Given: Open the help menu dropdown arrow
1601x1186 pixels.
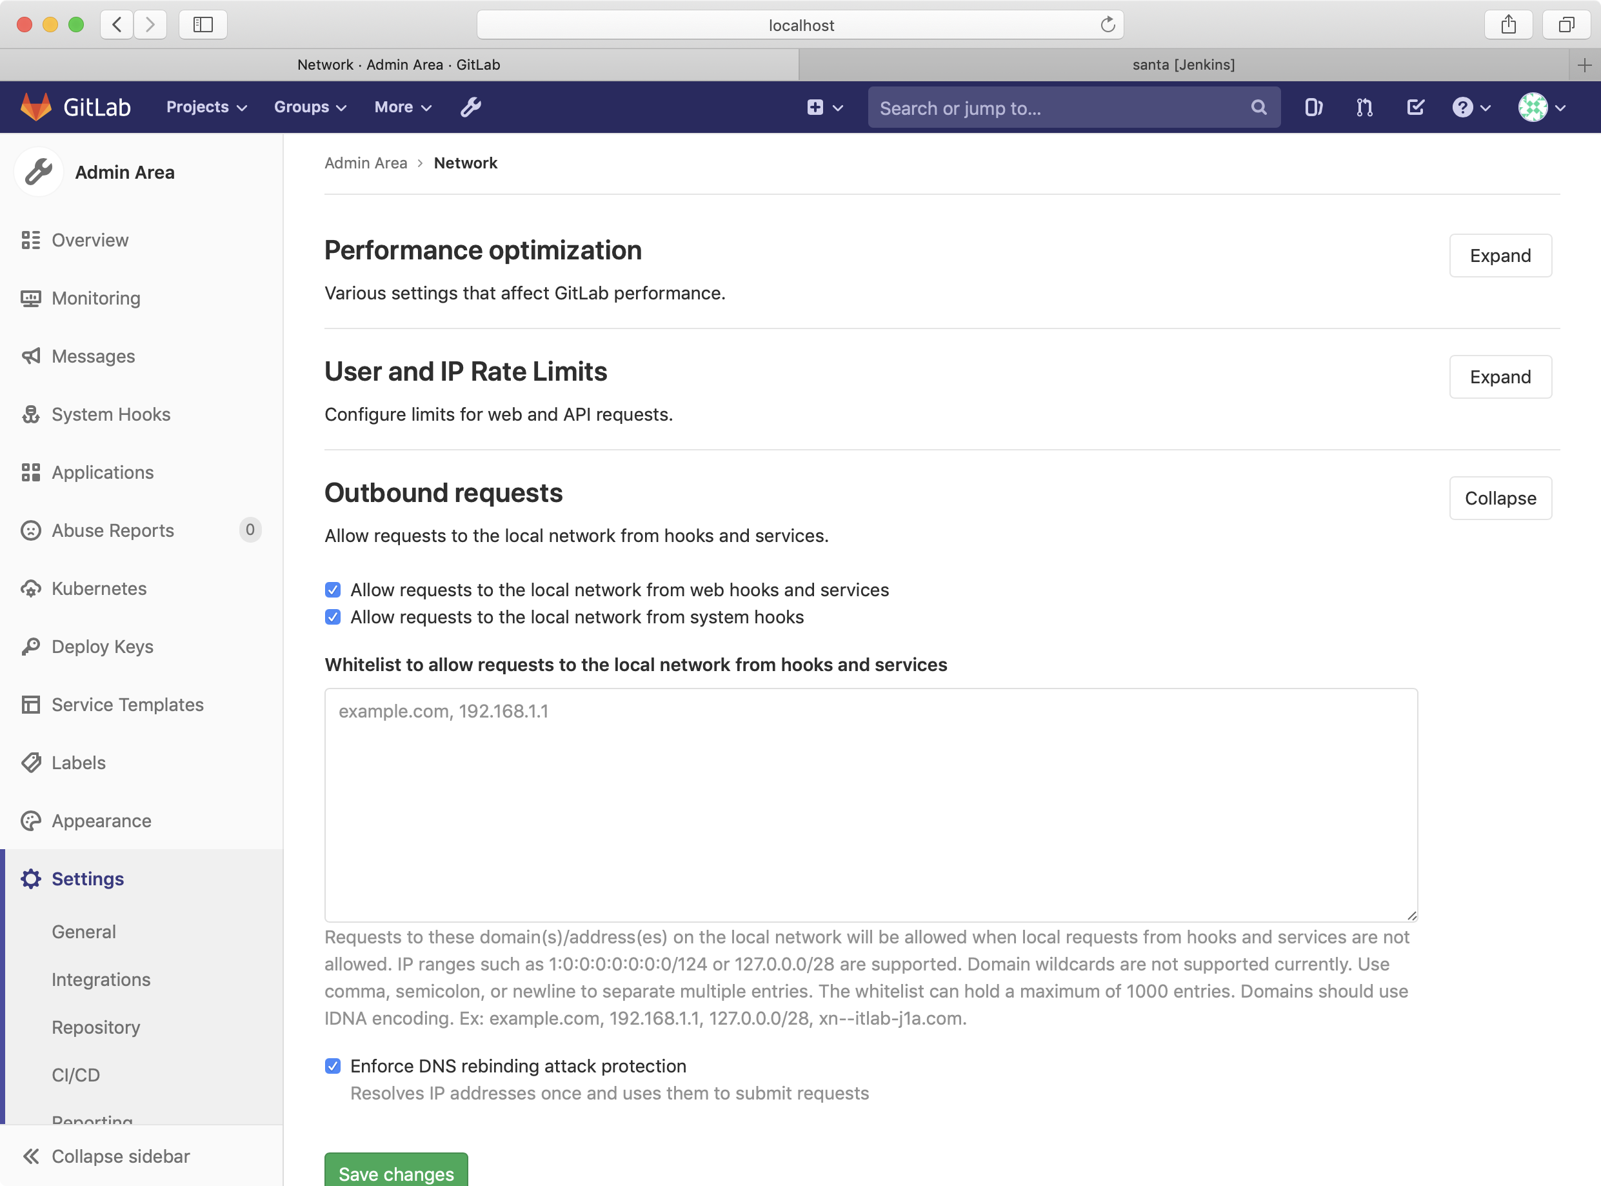Looking at the screenshot, I should [1486, 108].
